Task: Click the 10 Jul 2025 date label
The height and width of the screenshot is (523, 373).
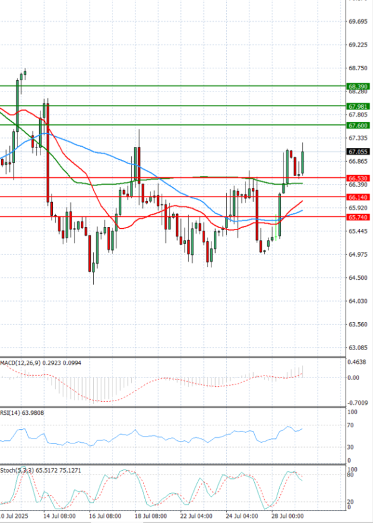Action: click(14, 516)
